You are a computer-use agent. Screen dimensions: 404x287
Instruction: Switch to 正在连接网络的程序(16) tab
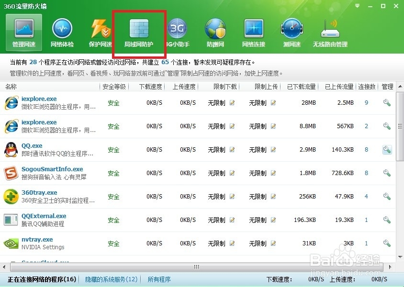[x=42, y=279]
